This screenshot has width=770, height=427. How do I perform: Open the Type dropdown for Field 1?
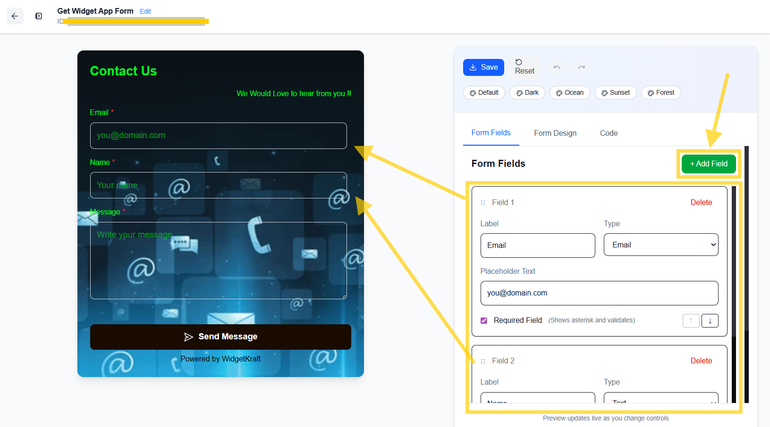tap(660, 245)
